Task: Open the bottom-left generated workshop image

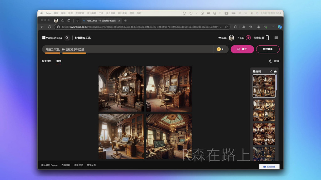Action: (121, 136)
